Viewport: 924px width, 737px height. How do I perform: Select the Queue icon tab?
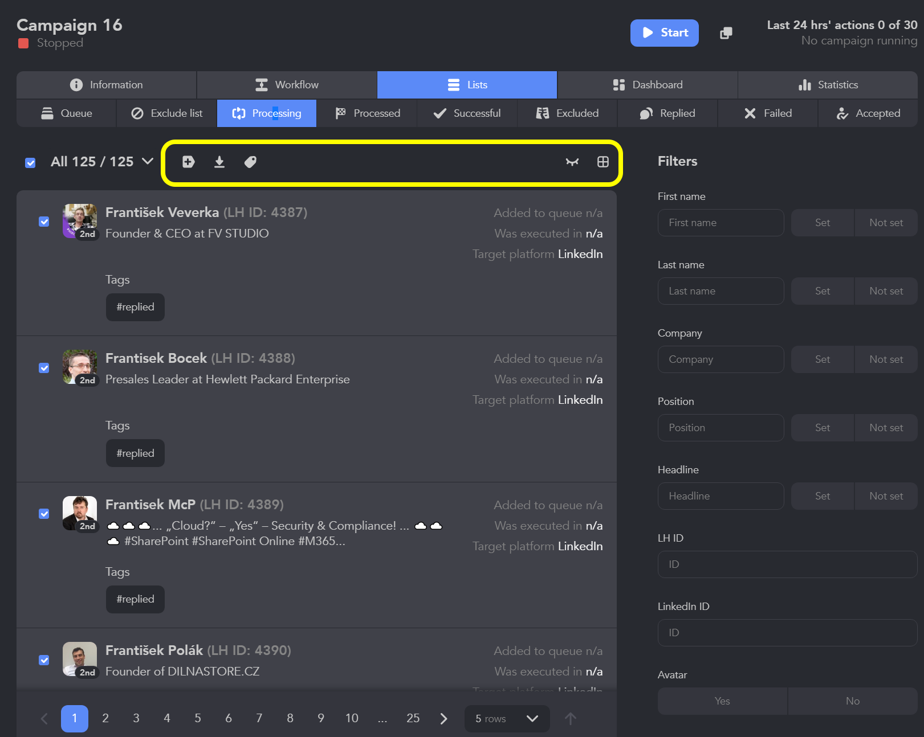[x=66, y=113]
